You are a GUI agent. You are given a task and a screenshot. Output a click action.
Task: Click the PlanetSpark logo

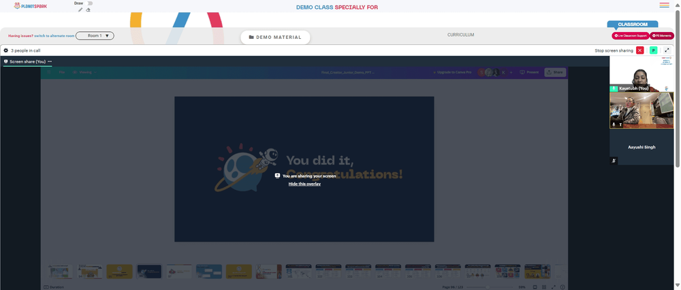click(31, 6)
